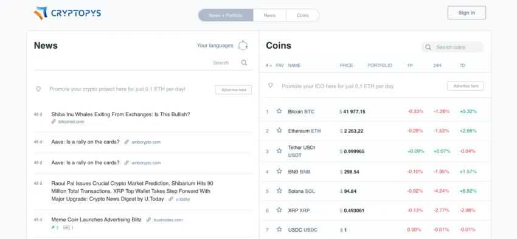Click the Promote your ICO here text
The image size is (517, 239).
(x=338, y=86)
